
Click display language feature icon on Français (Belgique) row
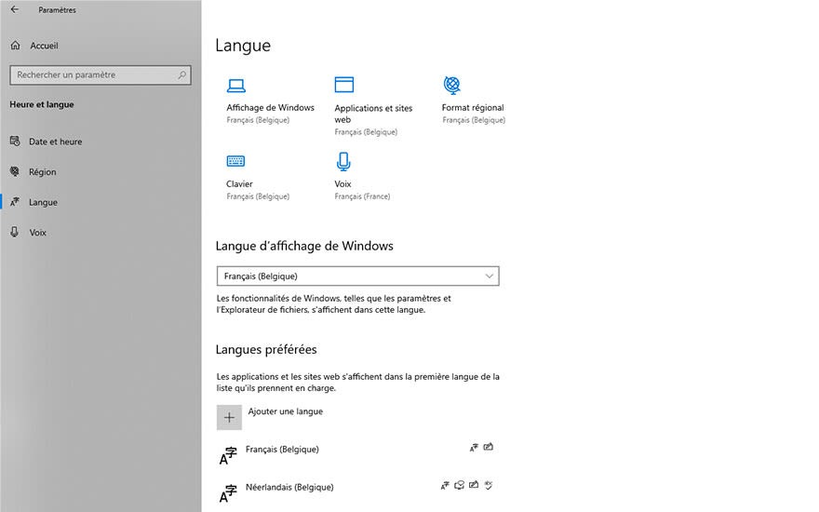[x=474, y=448]
